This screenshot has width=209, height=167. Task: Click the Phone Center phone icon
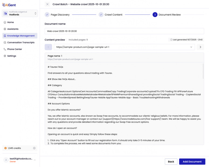5,49
